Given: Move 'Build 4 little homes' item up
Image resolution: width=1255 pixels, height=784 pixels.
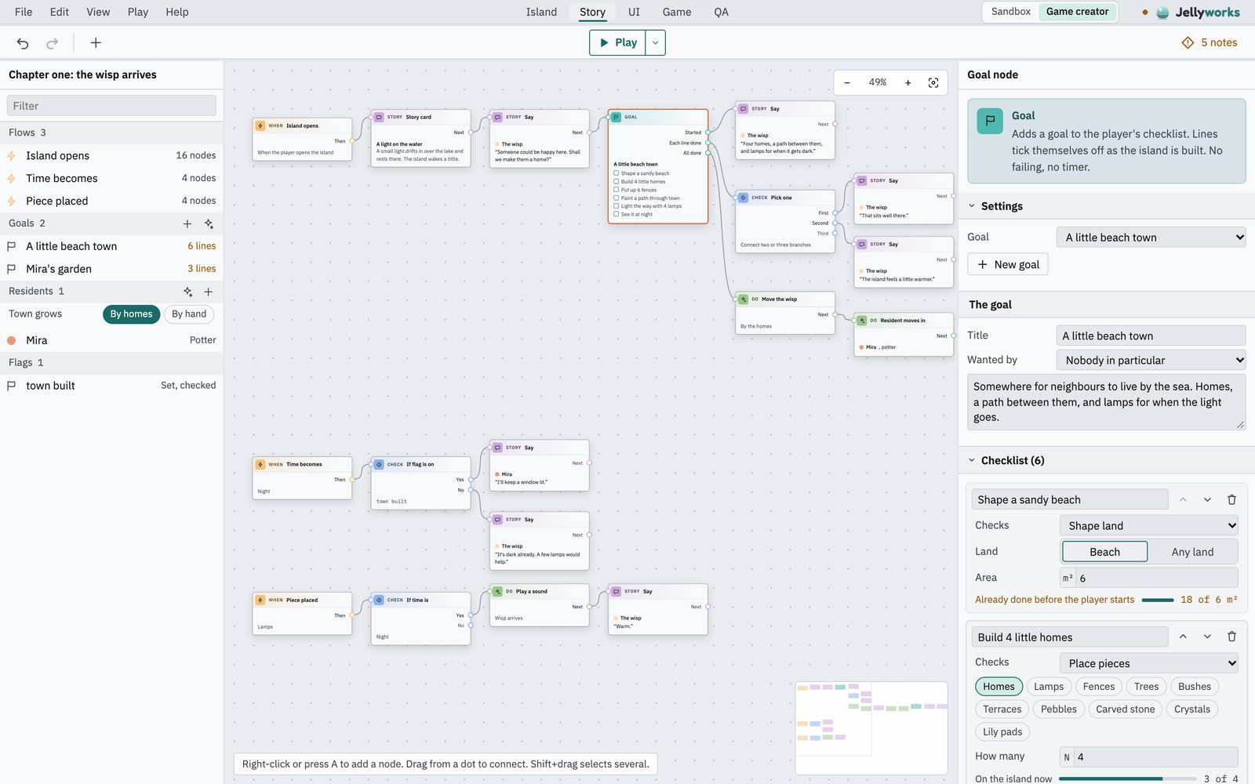Looking at the screenshot, I should [x=1183, y=637].
